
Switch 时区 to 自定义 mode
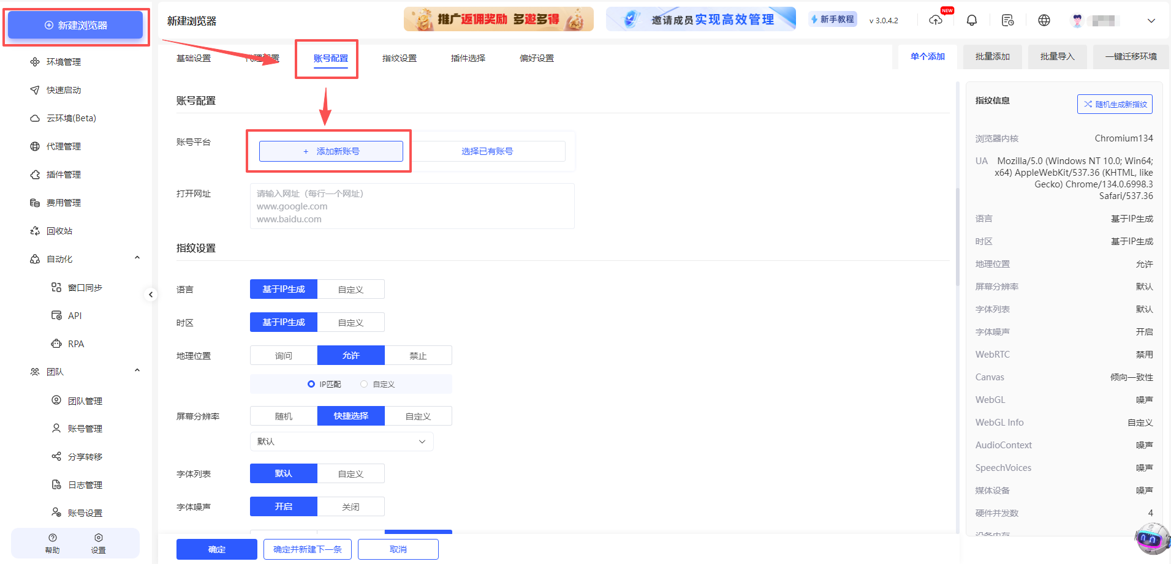pyautogui.click(x=351, y=321)
